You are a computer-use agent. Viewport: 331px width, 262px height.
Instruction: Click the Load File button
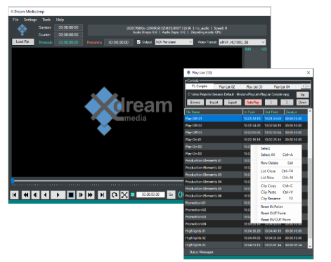(x=22, y=41)
